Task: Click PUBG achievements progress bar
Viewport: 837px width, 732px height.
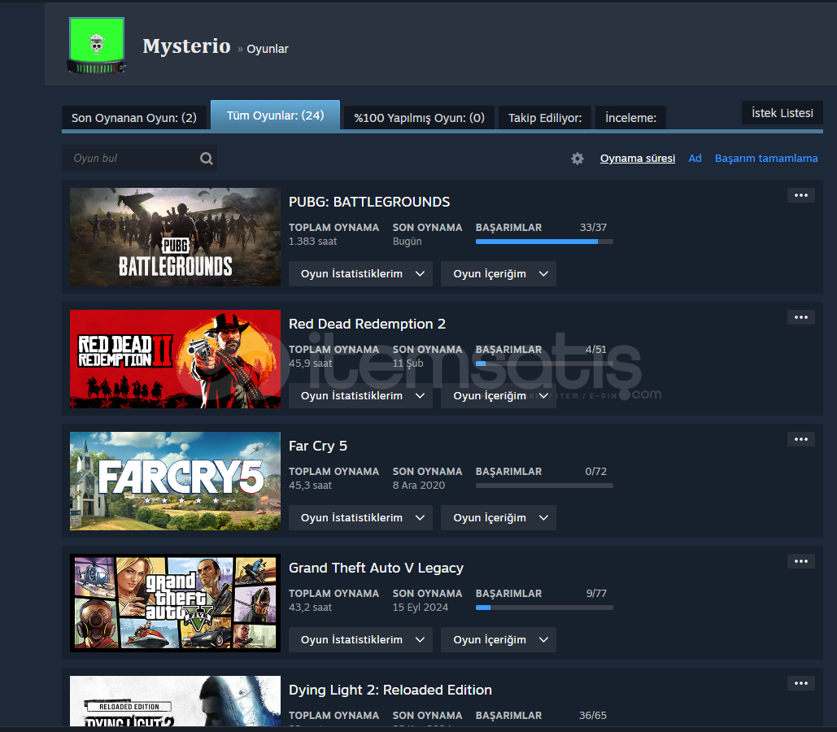Action: [x=544, y=242]
